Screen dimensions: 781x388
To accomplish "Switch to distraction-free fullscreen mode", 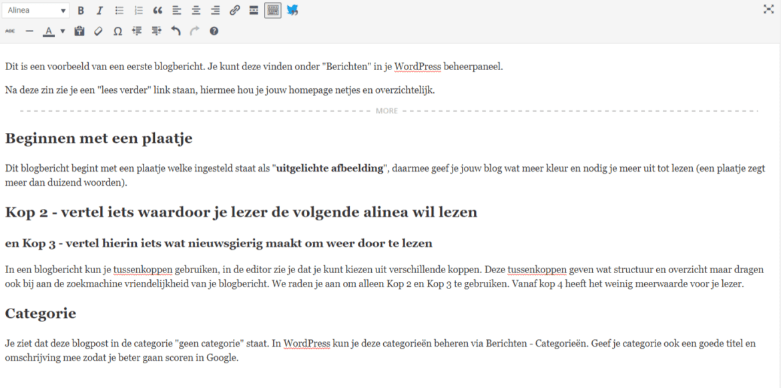I will coord(769,10).
